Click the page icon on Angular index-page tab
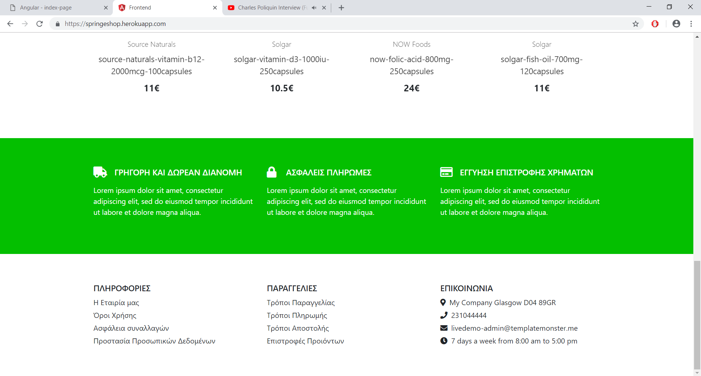 click(13, 8)
